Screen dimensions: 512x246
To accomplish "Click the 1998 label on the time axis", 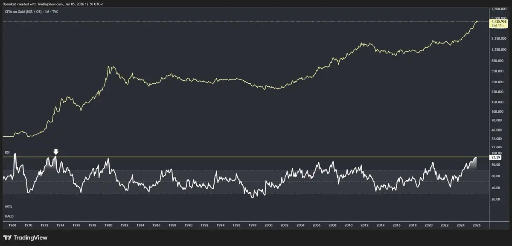I will 252,225.
